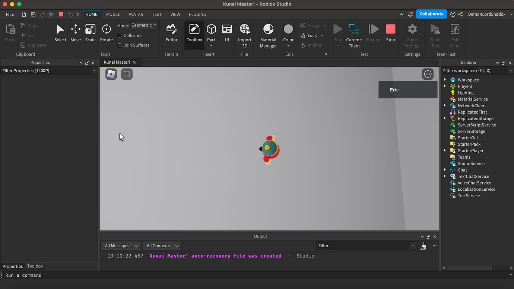Viewport: 514px width, 289px height.
Task: Activate the Scale tool
Action: pos(90,33)
